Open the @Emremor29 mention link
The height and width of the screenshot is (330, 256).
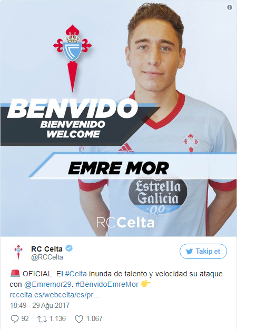pos(47,284)
